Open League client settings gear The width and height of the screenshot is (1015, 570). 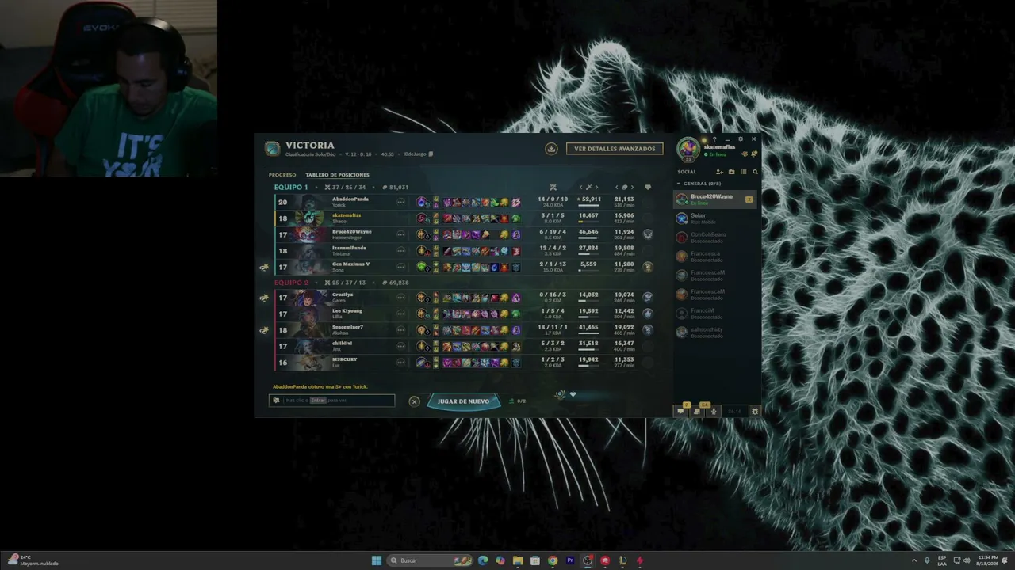(x=741, y=139)
